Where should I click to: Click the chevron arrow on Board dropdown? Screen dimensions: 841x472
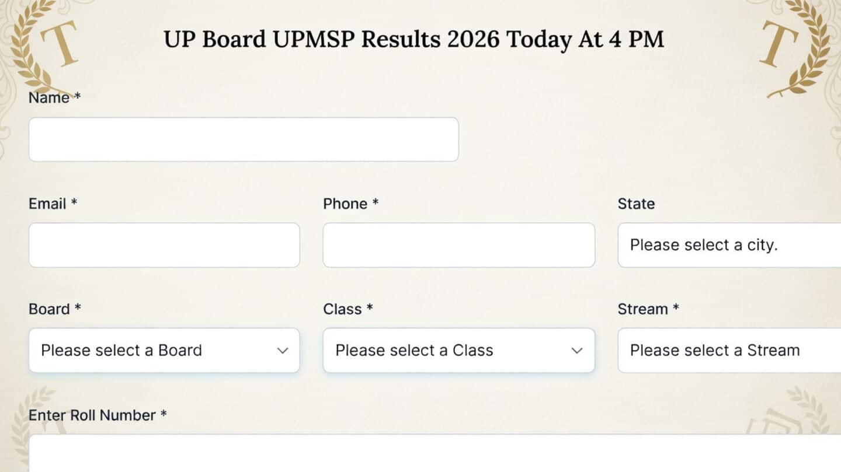point(283,351)
